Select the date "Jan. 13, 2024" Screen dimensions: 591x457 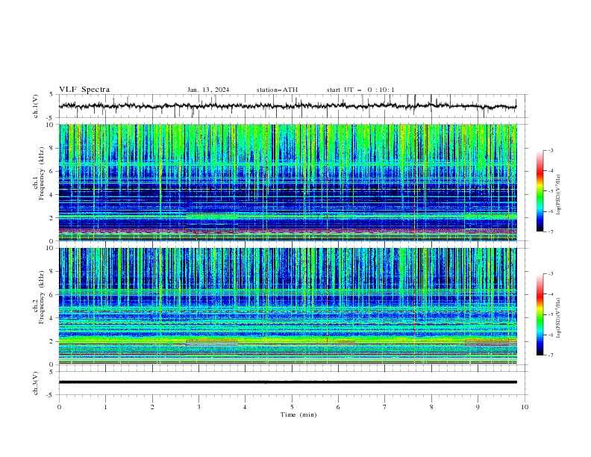pos(208,90)
